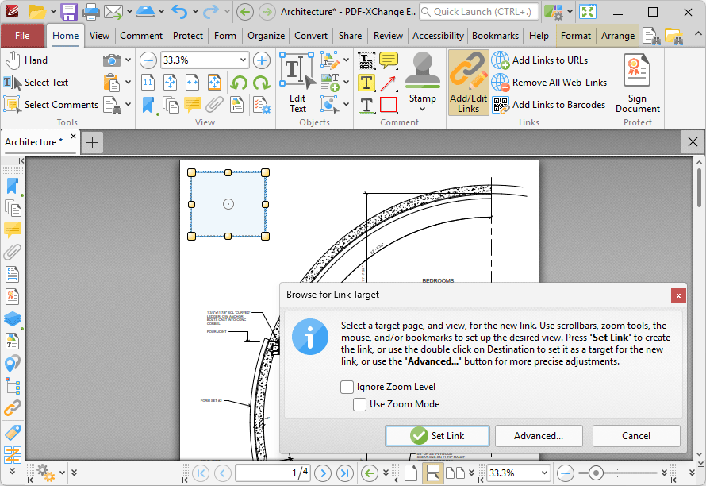This screenshot has width=706, height=486.
Task: Jump to the last page button
Action: pos(345,473)
